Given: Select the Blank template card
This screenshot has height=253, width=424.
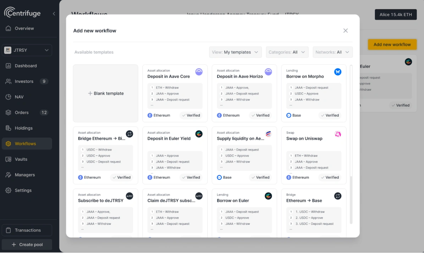Looking at the screenshot, I should click(105, 93).
